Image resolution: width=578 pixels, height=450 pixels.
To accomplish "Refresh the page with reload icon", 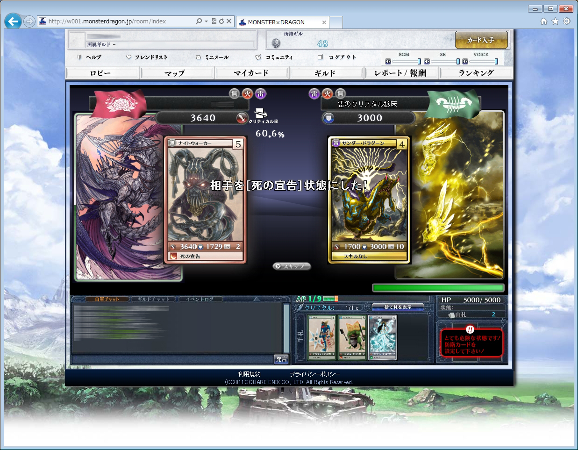I will 221,21.
